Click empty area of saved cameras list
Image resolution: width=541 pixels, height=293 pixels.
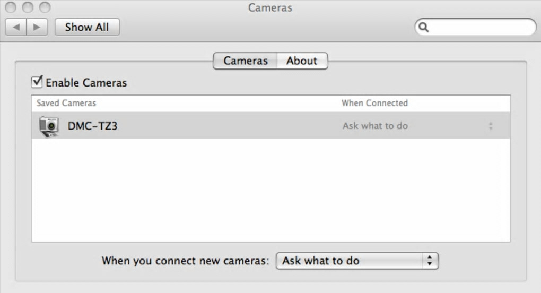(270, 191)
